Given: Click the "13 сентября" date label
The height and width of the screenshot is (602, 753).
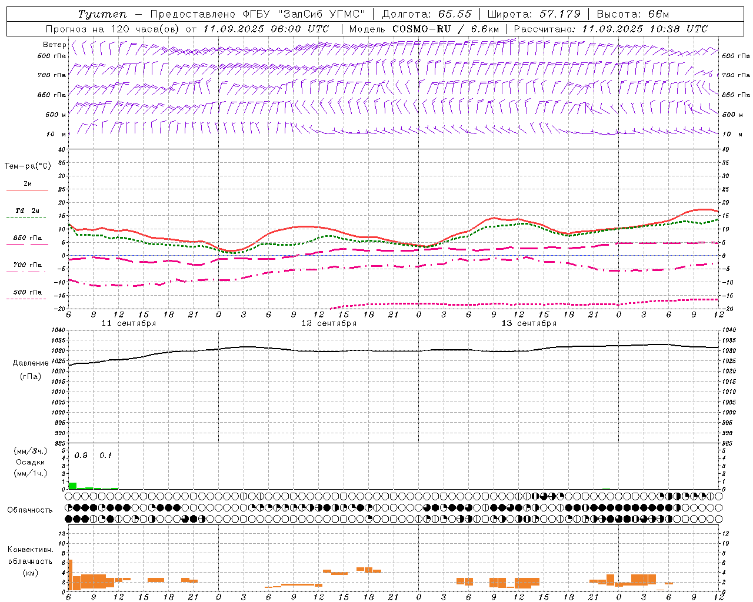Looking at the screenshot, I should point(529,323).
